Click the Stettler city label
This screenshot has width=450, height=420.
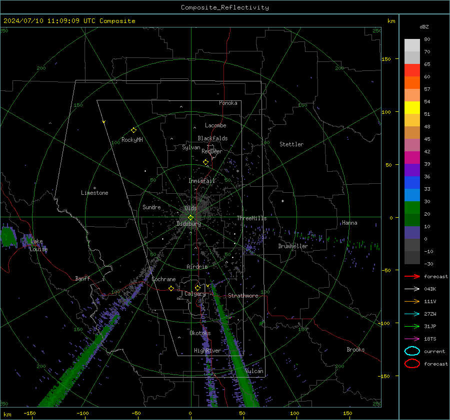pyautogui.click(x=291, y=144)
